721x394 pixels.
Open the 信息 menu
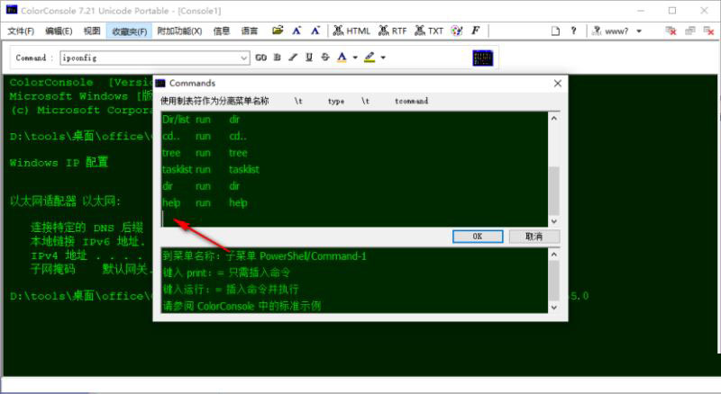(221, 31)
